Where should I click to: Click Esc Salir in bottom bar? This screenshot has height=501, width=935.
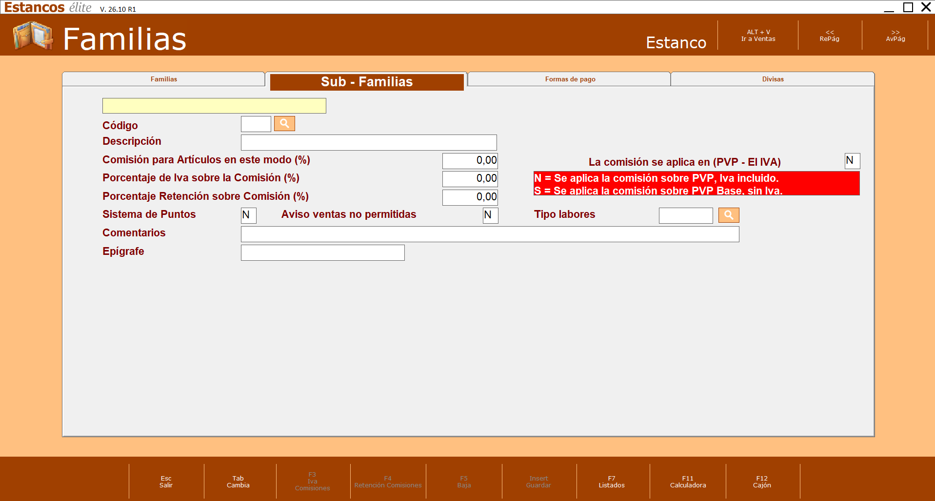coord(166,482)
